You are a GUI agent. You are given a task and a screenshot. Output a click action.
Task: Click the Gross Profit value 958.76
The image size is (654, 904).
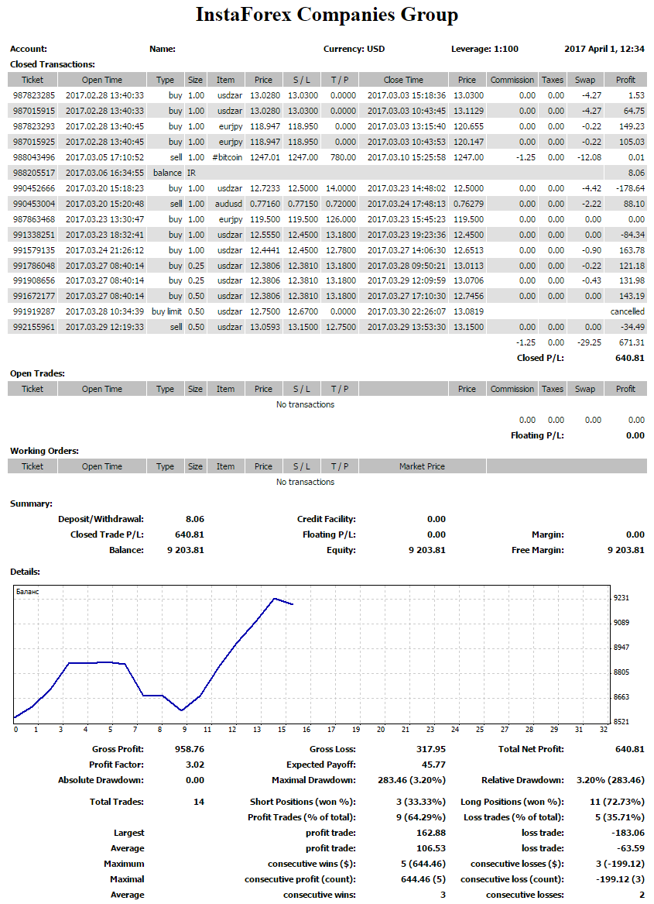point(190,750)
